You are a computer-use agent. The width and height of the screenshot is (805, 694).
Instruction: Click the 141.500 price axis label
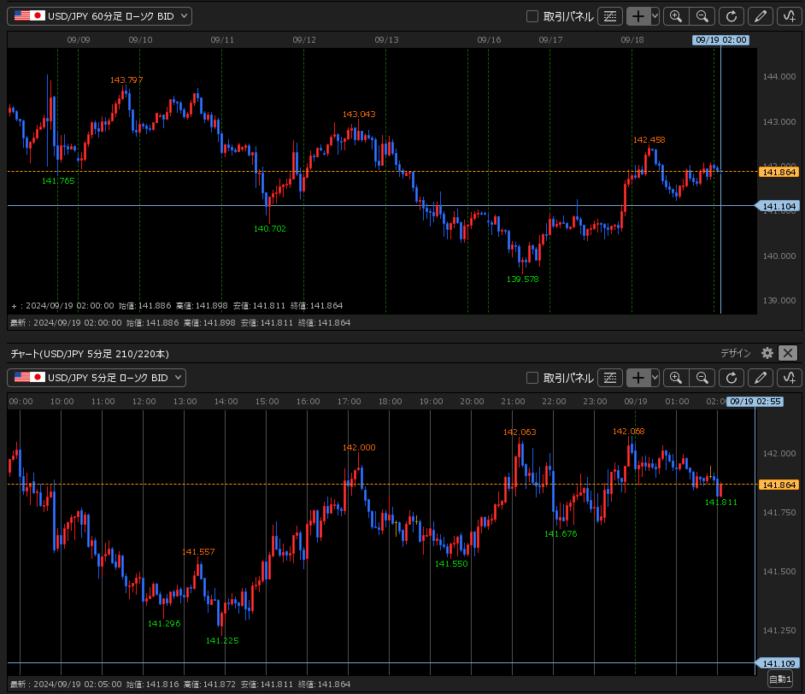pyautogui.click(x=779, y=571)
